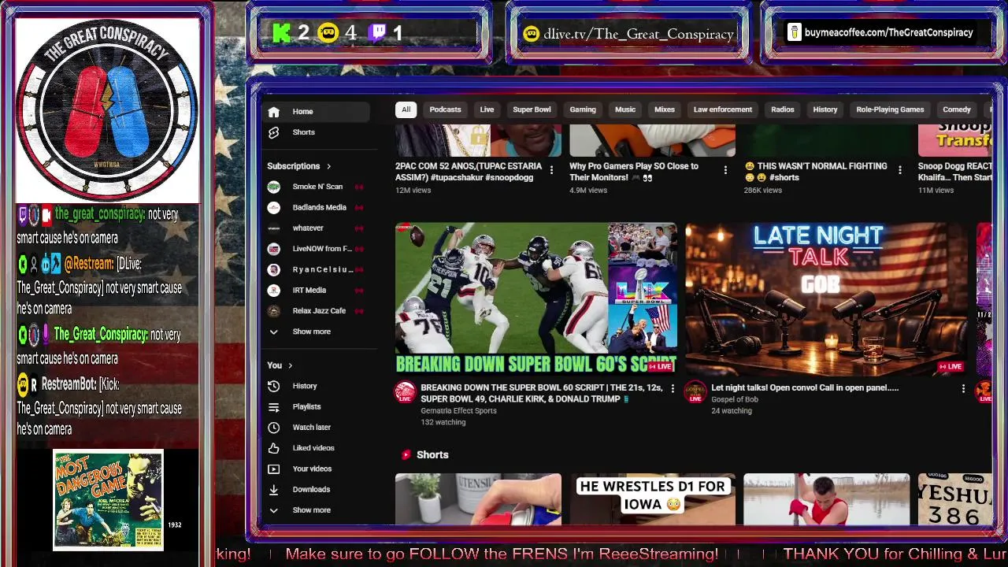Open Gematria Effect Sports channel name link
Viewport: 1008px width, 567px height.
[x=458, y=410]
